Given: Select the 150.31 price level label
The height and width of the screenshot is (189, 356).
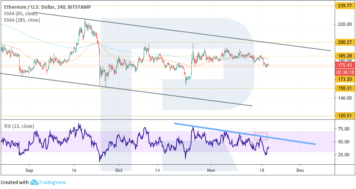Looking at the screenshot, I should tap(344, 88).
